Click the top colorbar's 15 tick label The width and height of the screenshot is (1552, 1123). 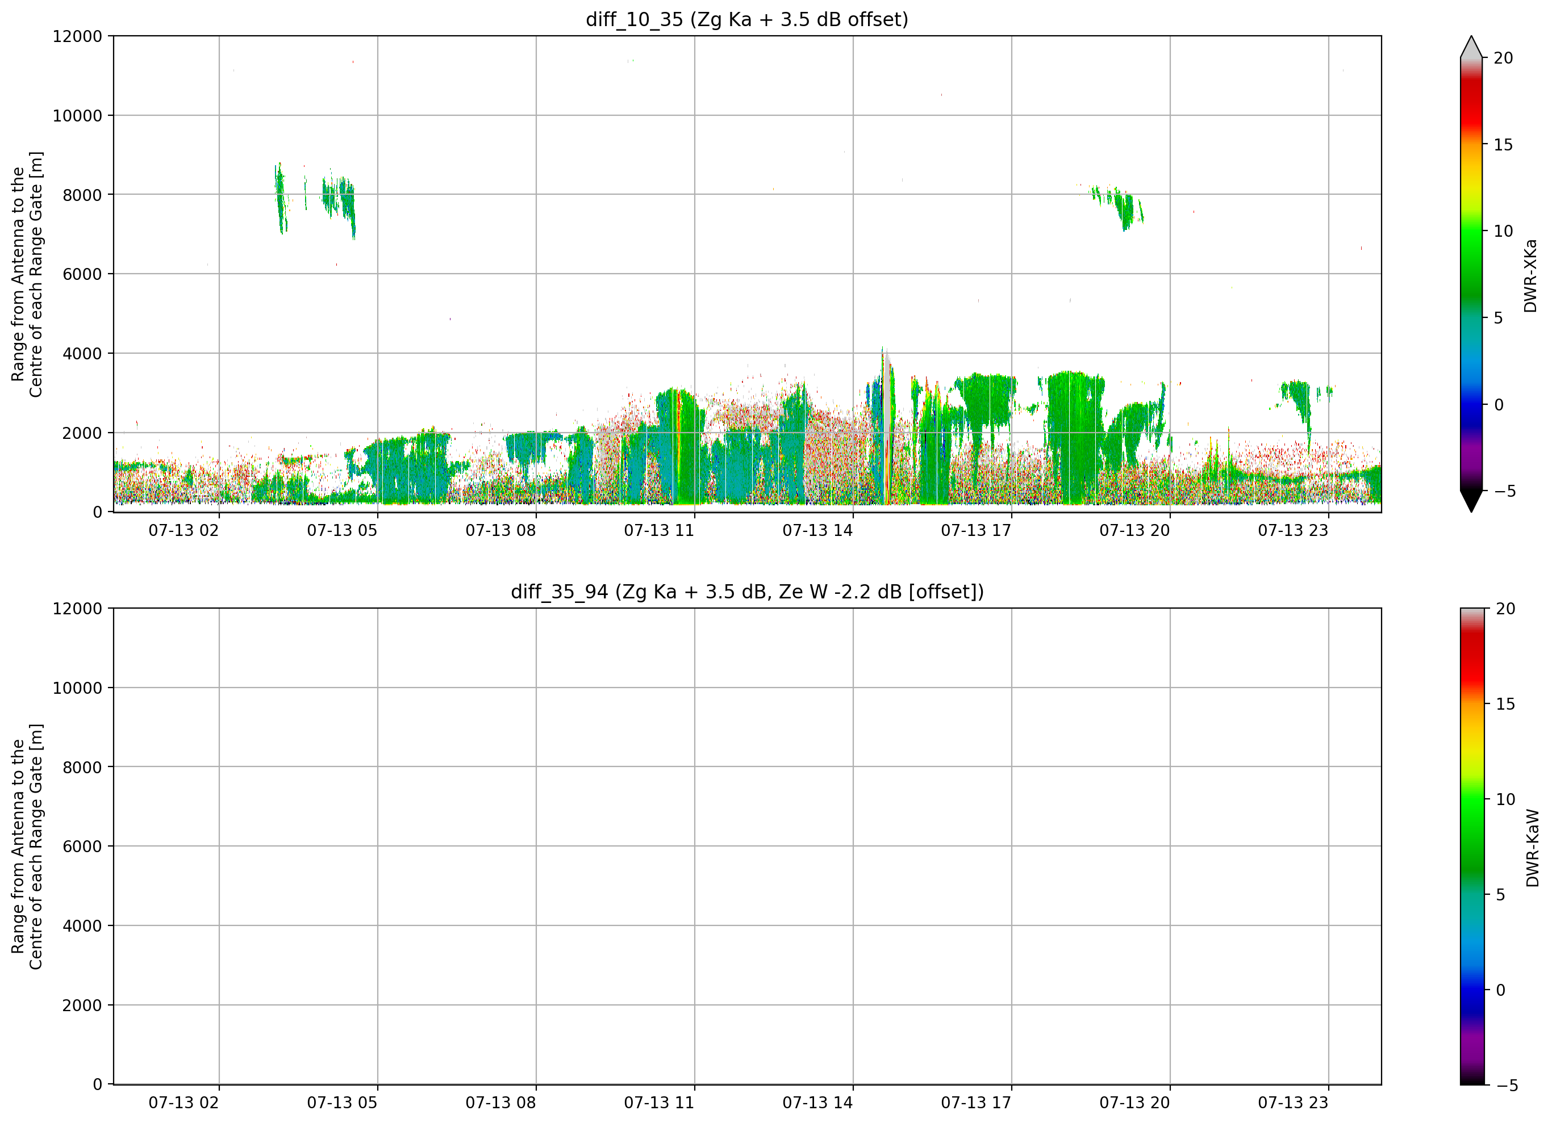1503,145
